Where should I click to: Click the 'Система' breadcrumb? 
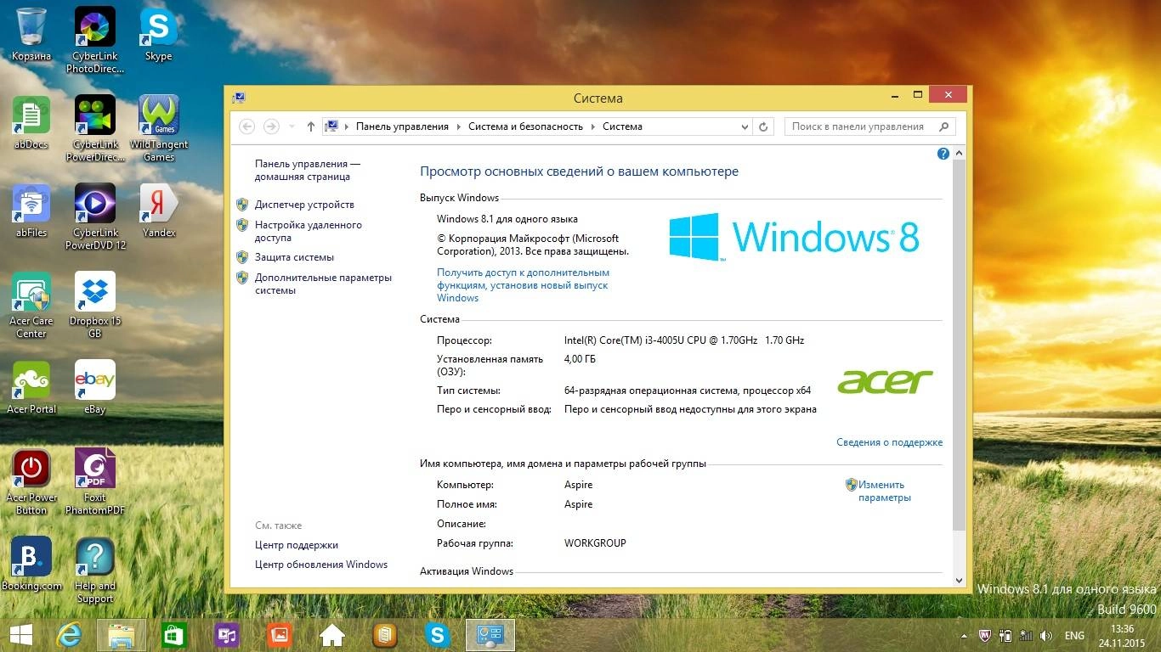point(622,126)
